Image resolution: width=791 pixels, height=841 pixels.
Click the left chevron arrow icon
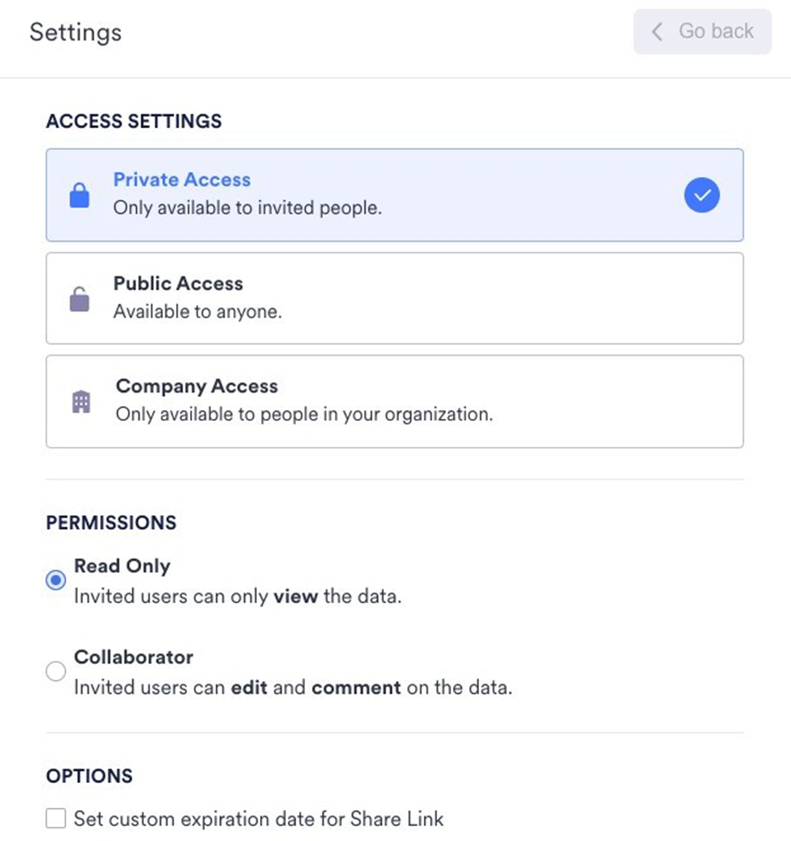point(657,32)
